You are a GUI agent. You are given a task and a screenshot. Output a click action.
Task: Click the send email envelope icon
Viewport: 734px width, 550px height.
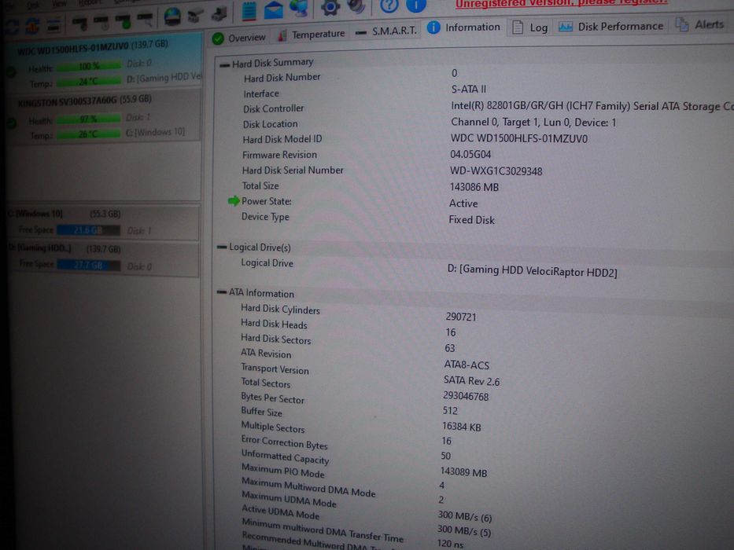click(x=273, y=9)
